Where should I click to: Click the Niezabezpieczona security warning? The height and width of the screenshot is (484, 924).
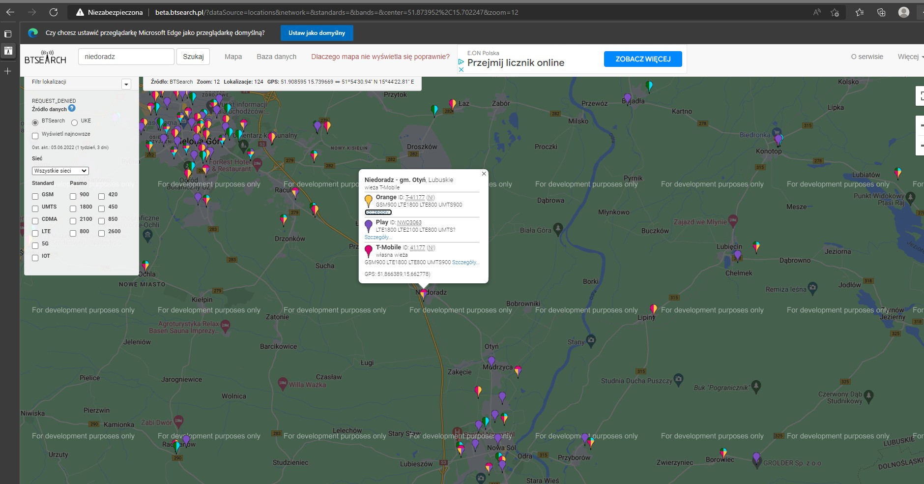tap(109, 12)
